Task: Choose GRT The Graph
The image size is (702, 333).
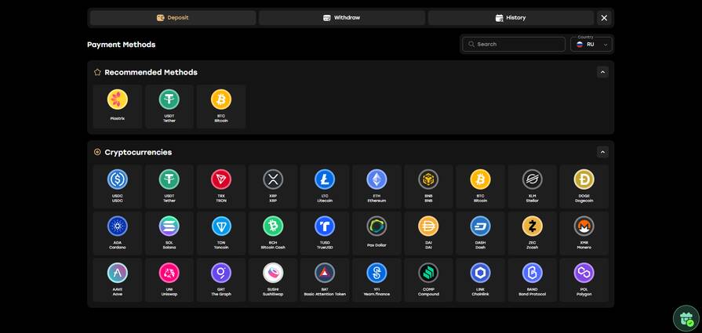Action: click(x=221, y=280)
